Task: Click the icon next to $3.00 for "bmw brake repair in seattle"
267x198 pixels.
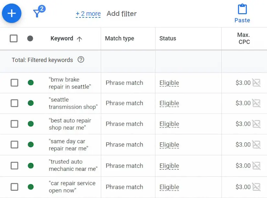Action: point(256,83)
